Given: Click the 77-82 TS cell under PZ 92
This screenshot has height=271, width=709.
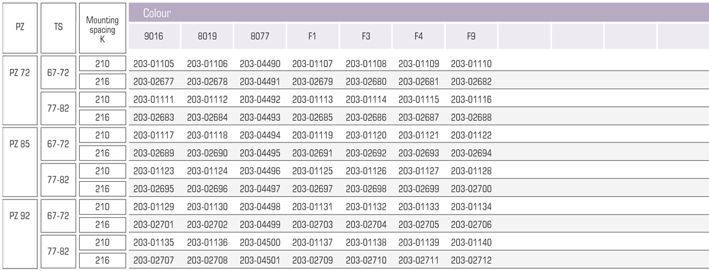Looking at the screenshot, I should (58, 251).
